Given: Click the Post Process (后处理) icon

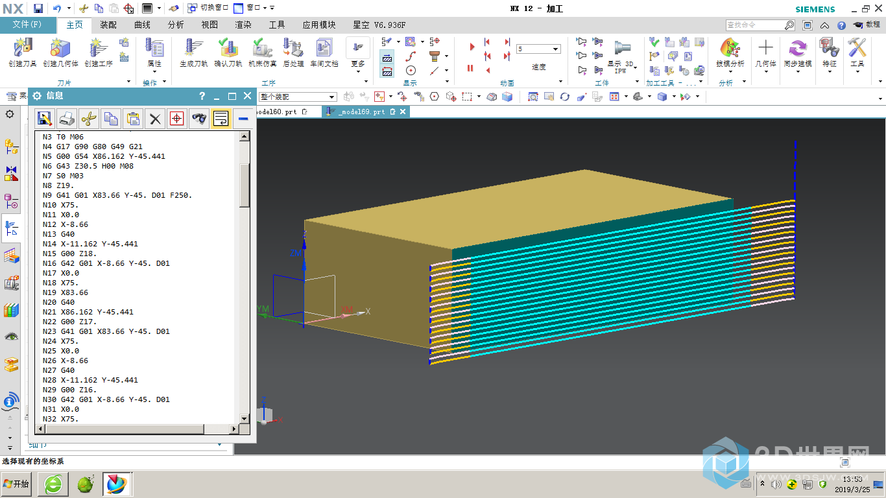Looking at the screenshot, I should point(293,48).
